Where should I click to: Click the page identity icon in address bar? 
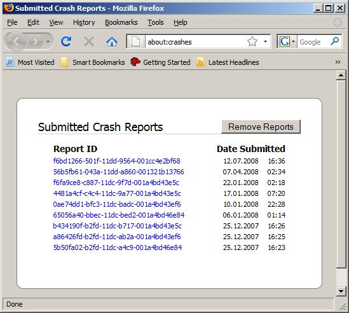(x=135, y=41)
